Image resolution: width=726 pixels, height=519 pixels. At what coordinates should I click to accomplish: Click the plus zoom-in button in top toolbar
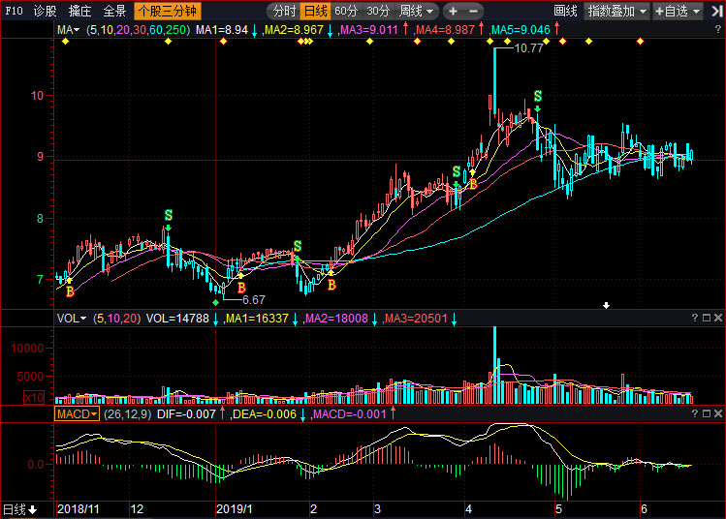[453, 12]
